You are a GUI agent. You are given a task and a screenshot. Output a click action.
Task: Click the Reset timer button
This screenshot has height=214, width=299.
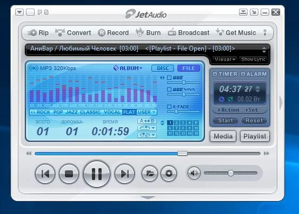[x=254, y=121]
